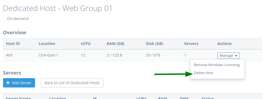Click the Disk (GB) column header

pos(154,44)
